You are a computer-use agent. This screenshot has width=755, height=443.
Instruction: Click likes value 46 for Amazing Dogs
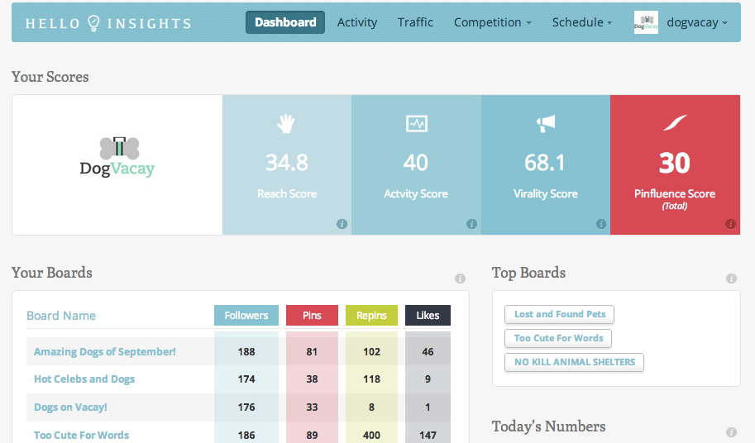coord(428,351)
